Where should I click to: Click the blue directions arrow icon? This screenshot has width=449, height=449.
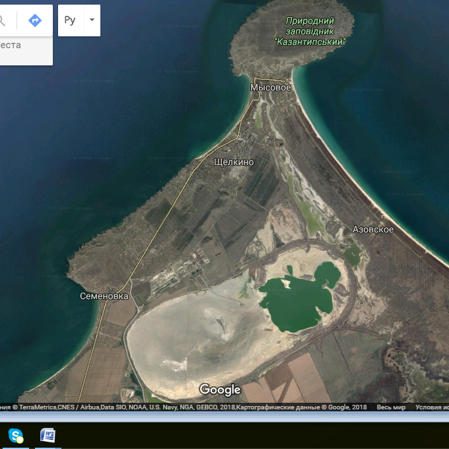[x=34, y=20]
